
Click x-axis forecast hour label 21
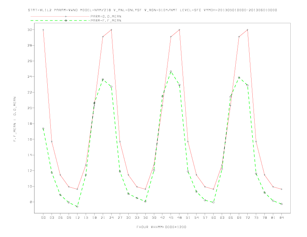click(x=103, y=218)
